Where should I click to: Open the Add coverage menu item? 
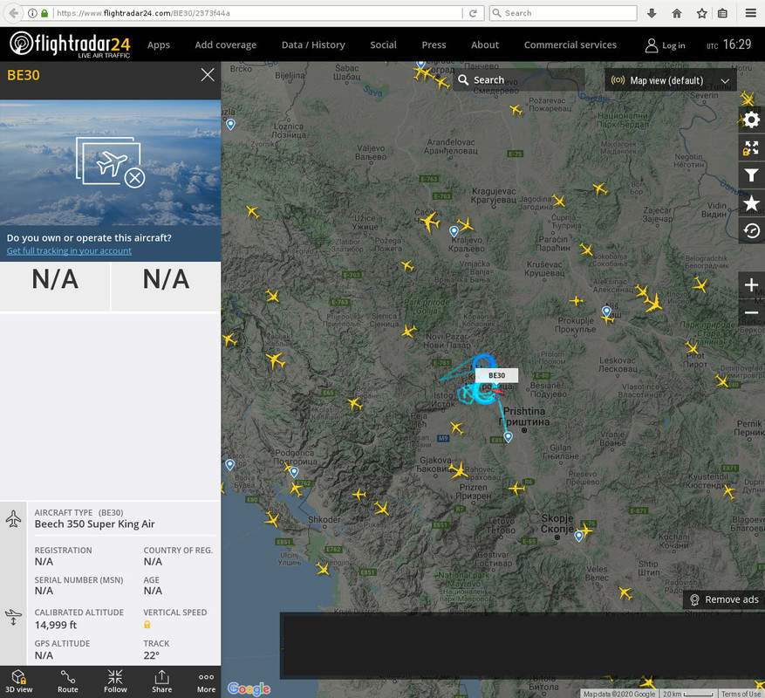225,44
